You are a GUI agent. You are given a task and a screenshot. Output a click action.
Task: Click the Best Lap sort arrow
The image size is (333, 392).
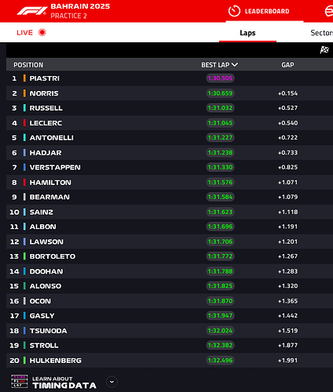click(x=235, y=64)
